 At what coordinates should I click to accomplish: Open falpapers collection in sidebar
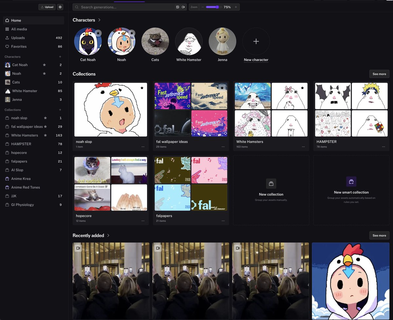(x=33, y=161)
